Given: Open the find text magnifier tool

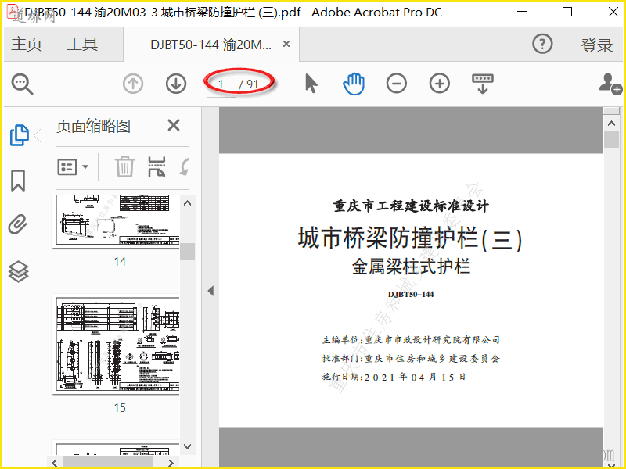Looking at the screenshot, I should coord(22,84).
